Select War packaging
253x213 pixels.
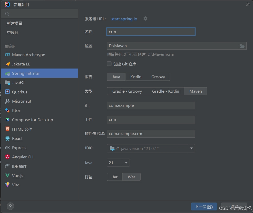click(x=131, y=177)
